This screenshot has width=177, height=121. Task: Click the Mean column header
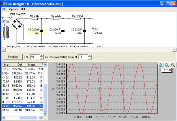(x=30, y=65)
